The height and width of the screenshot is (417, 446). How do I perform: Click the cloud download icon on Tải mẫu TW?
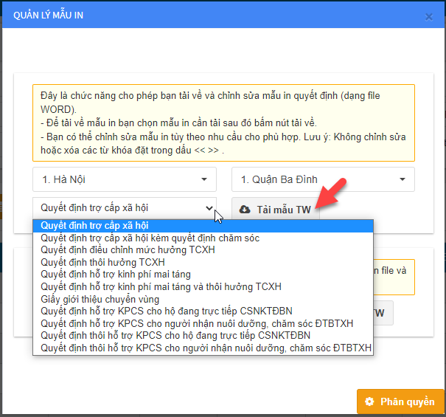pyautogui.click(x=245, y=210)
